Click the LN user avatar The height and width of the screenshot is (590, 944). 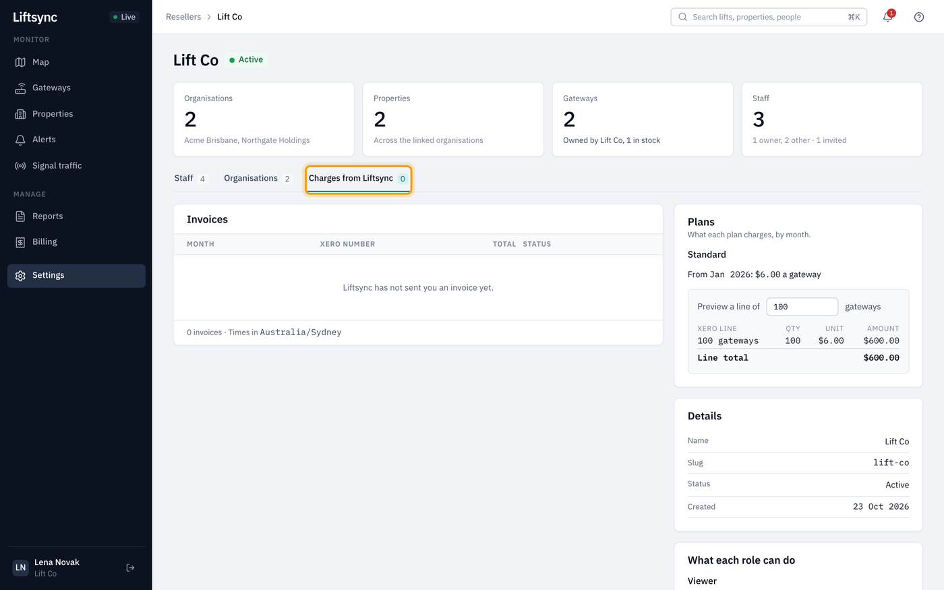[21, 568]
